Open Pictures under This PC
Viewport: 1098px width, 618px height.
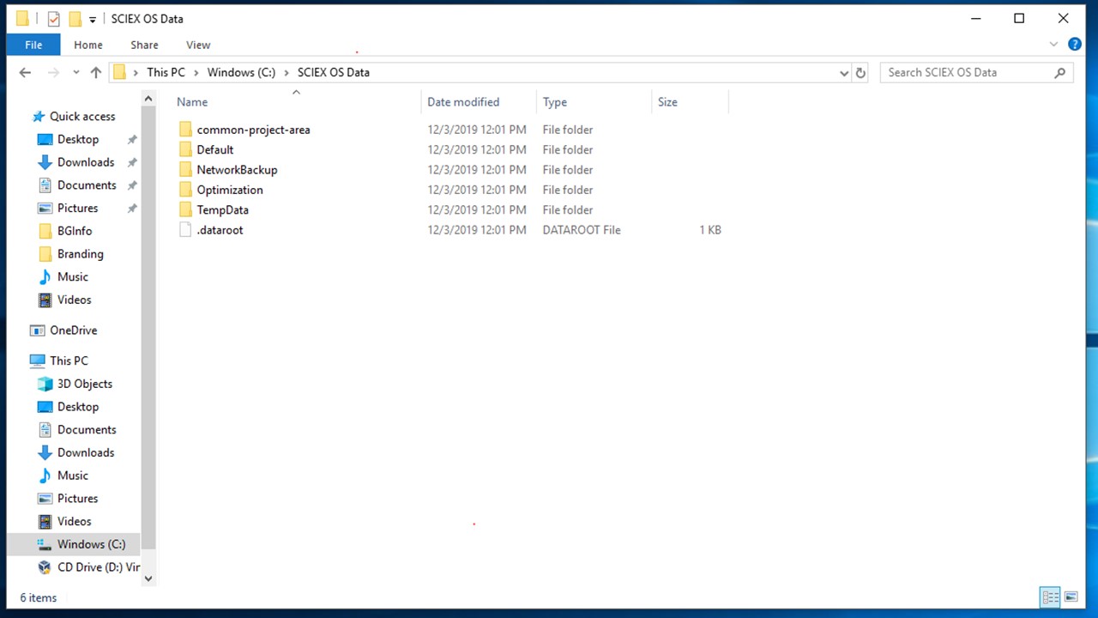(x=77, y=499)
